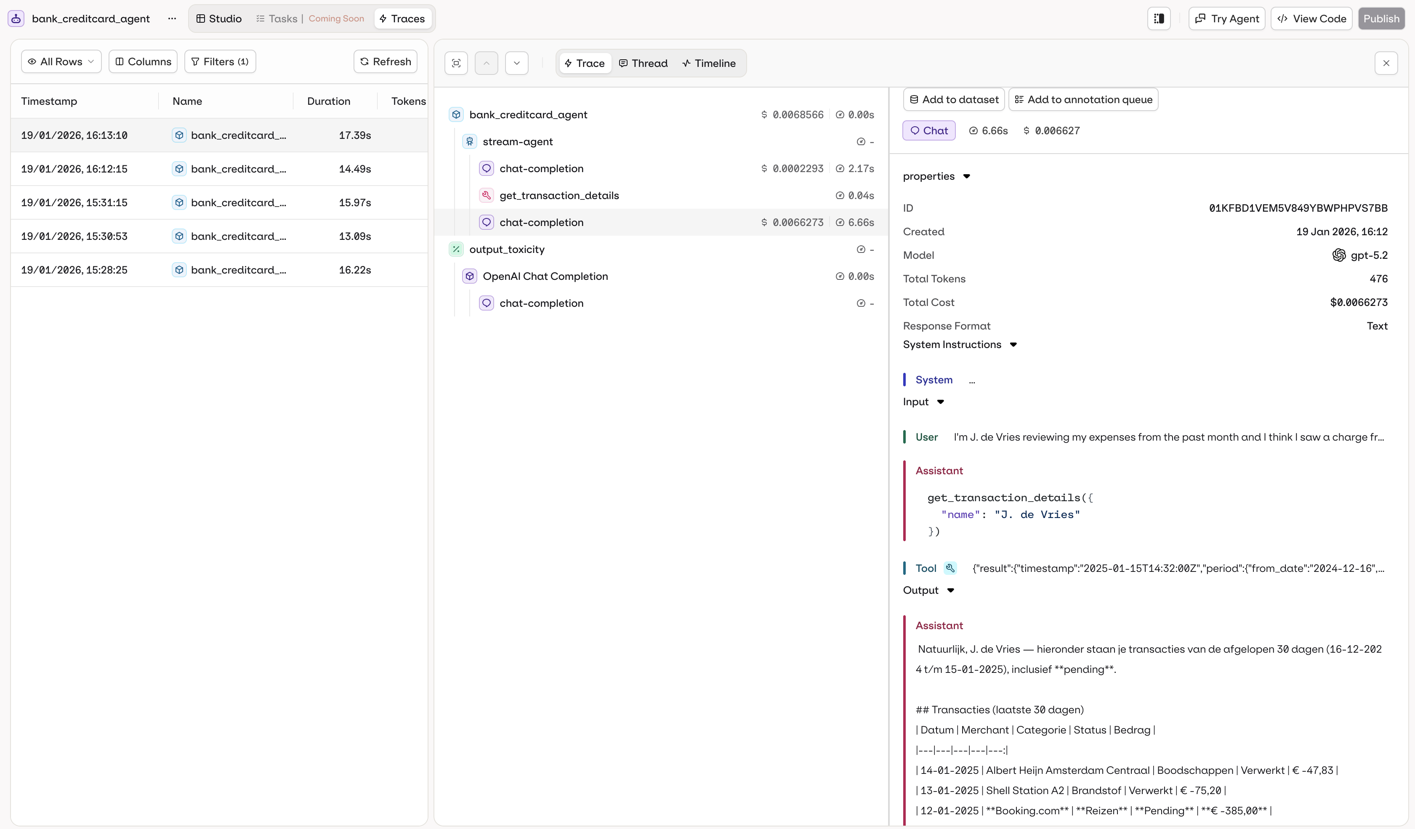
Task: Click the Refresh button
Action: (385, 62)
